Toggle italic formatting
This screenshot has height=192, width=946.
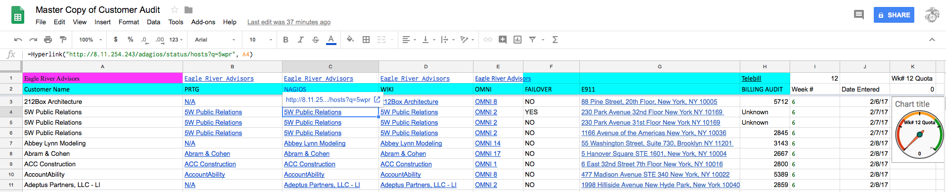(x=300, y=40)
